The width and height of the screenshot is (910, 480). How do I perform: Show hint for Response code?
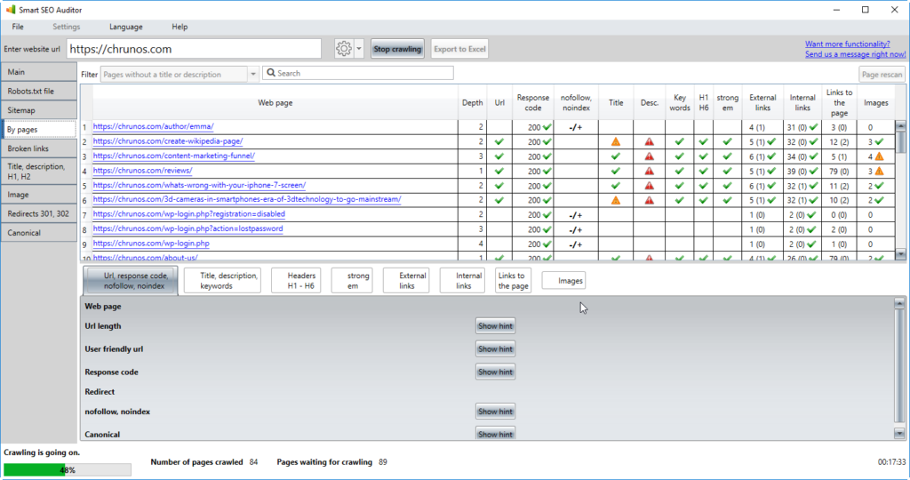coord(495,372)
